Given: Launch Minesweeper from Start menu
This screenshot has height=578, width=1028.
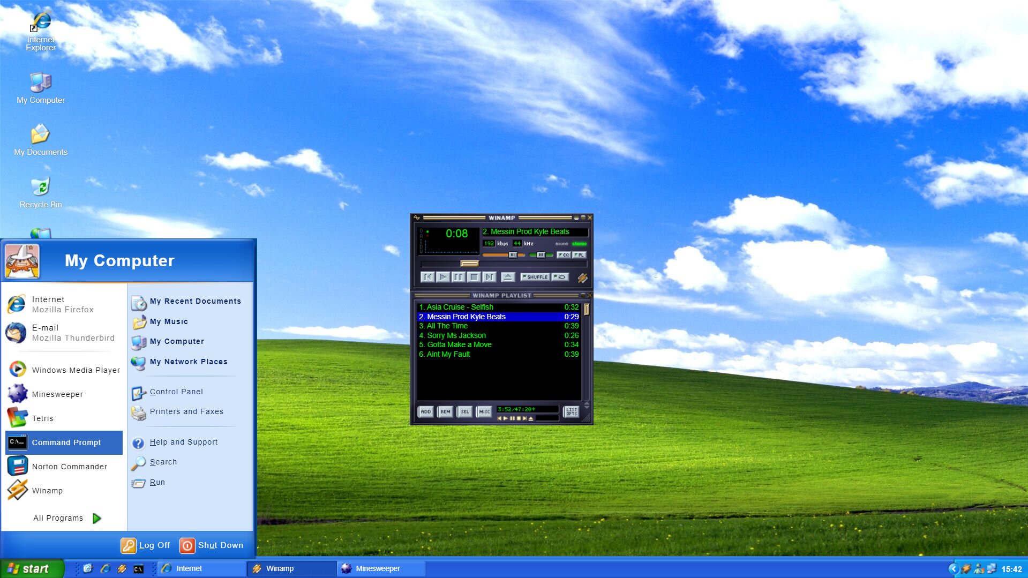Looking at the screenshot, I should point(64,394).
